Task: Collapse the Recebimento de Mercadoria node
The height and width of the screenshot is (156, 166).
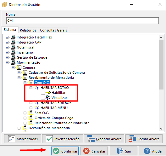Action: coord(19,78)
